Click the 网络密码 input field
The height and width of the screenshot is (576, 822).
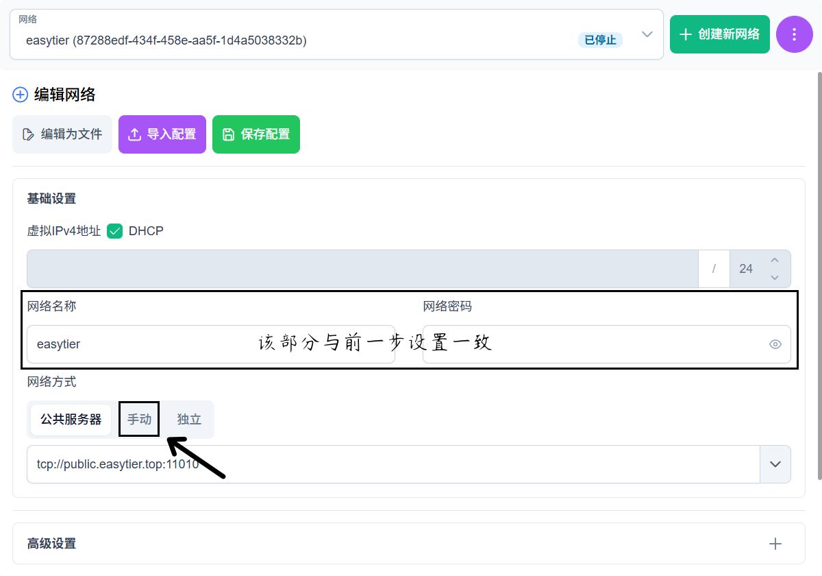589,344
